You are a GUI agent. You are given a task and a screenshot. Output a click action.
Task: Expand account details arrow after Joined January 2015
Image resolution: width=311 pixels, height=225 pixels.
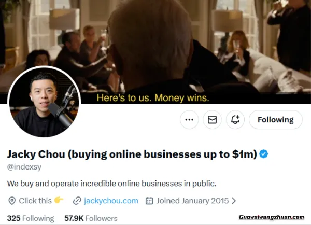click(234, 201)
